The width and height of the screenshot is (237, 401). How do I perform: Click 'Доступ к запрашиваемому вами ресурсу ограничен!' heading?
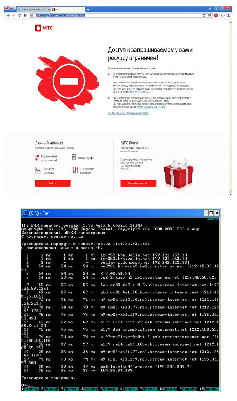(150, 54)
